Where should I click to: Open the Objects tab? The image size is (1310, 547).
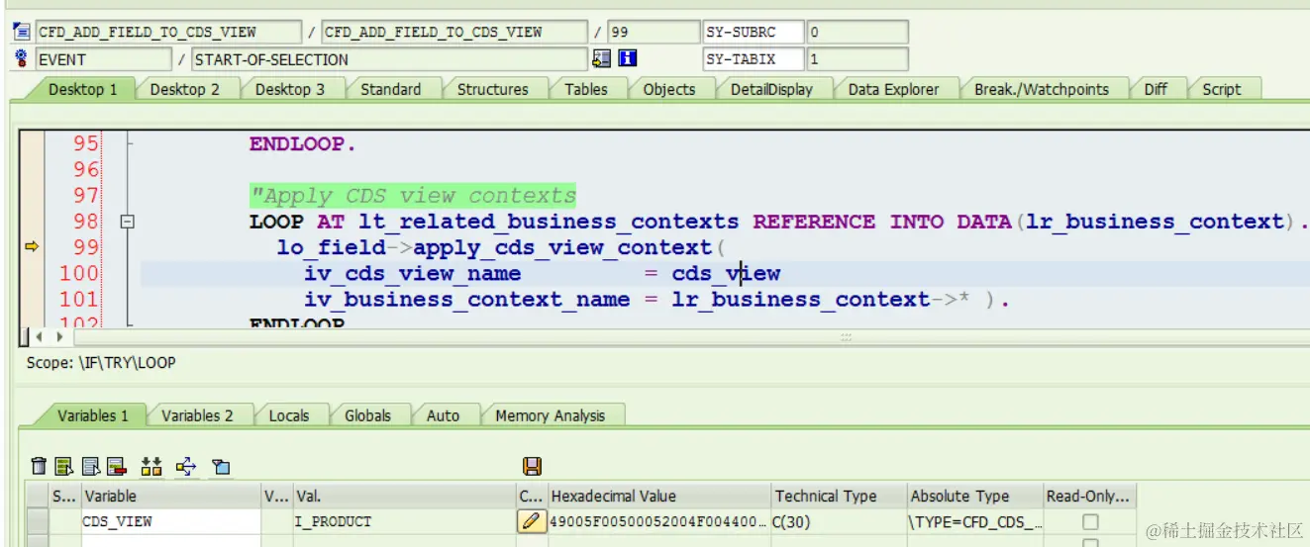669,89
